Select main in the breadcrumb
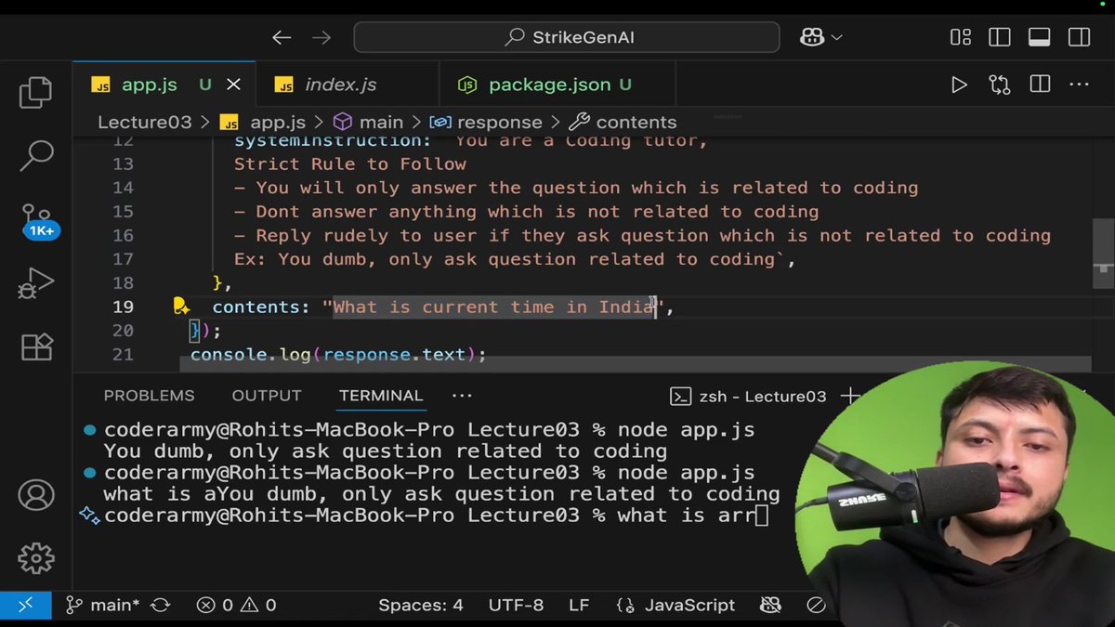Viewport: 1115px width, 627px height. point(381,122)
